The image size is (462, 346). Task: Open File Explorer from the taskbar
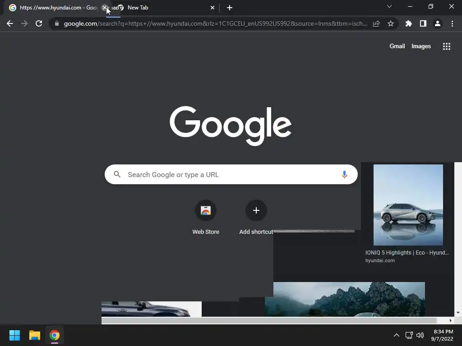pos(34,335)
